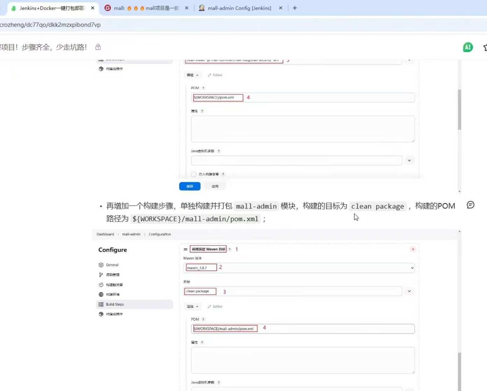Image resolution: width=487 pixels, height=391 pixels.
Task: Click POM help icon in second Jenkins screenshot
Action: pyautogui.click(x=203, y=319)
